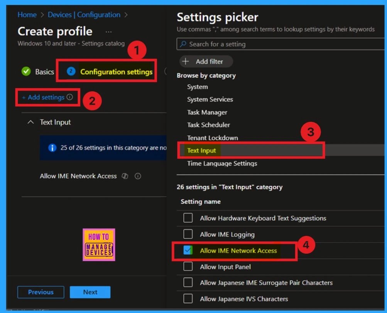This screenshot has width=387, height=313.
Task: Browse the Task Manager category
Action: click(x=207, y=113)
